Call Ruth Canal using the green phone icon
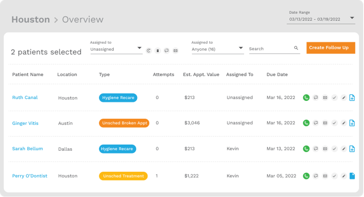The width and height of the screenshot is (364, 197). (306, 98)
